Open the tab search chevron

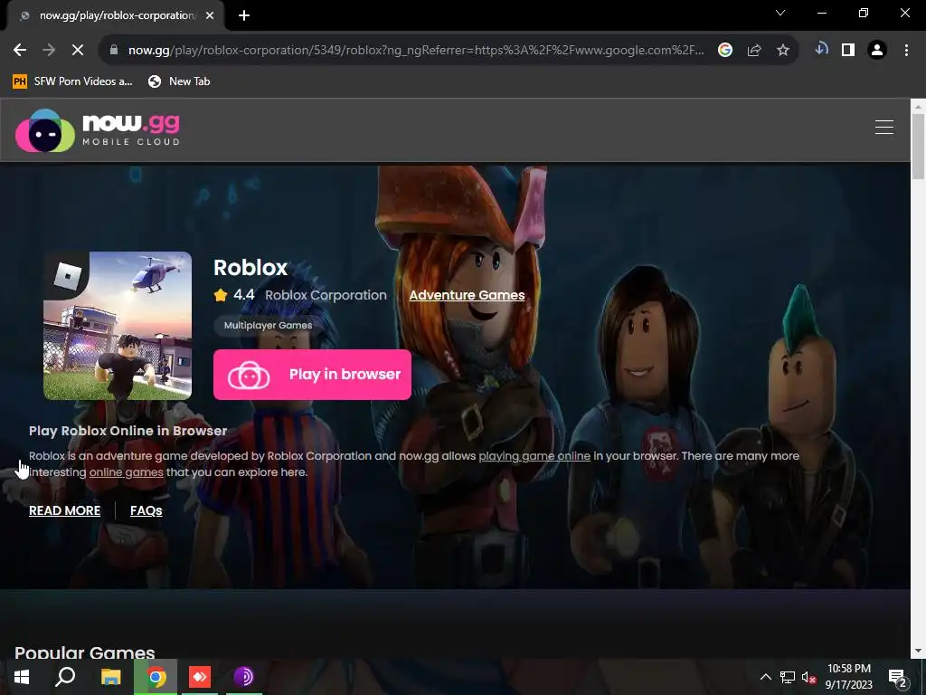click(780, 13)
